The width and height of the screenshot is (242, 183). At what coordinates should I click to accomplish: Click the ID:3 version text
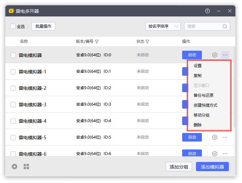(107, 104)
